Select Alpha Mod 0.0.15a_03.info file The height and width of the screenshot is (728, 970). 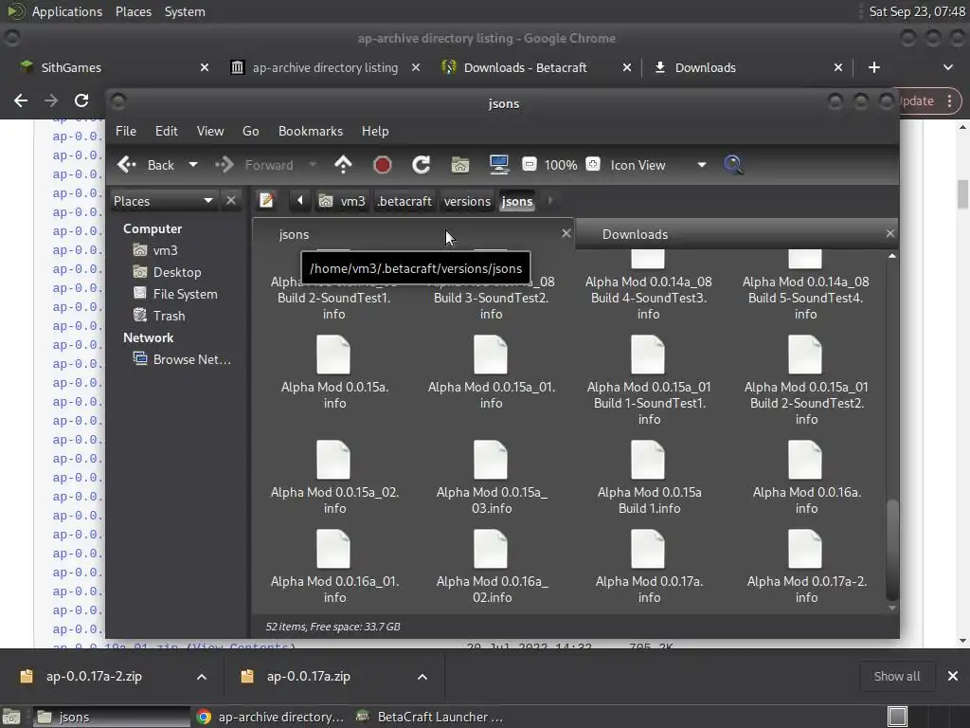[492, 478]
